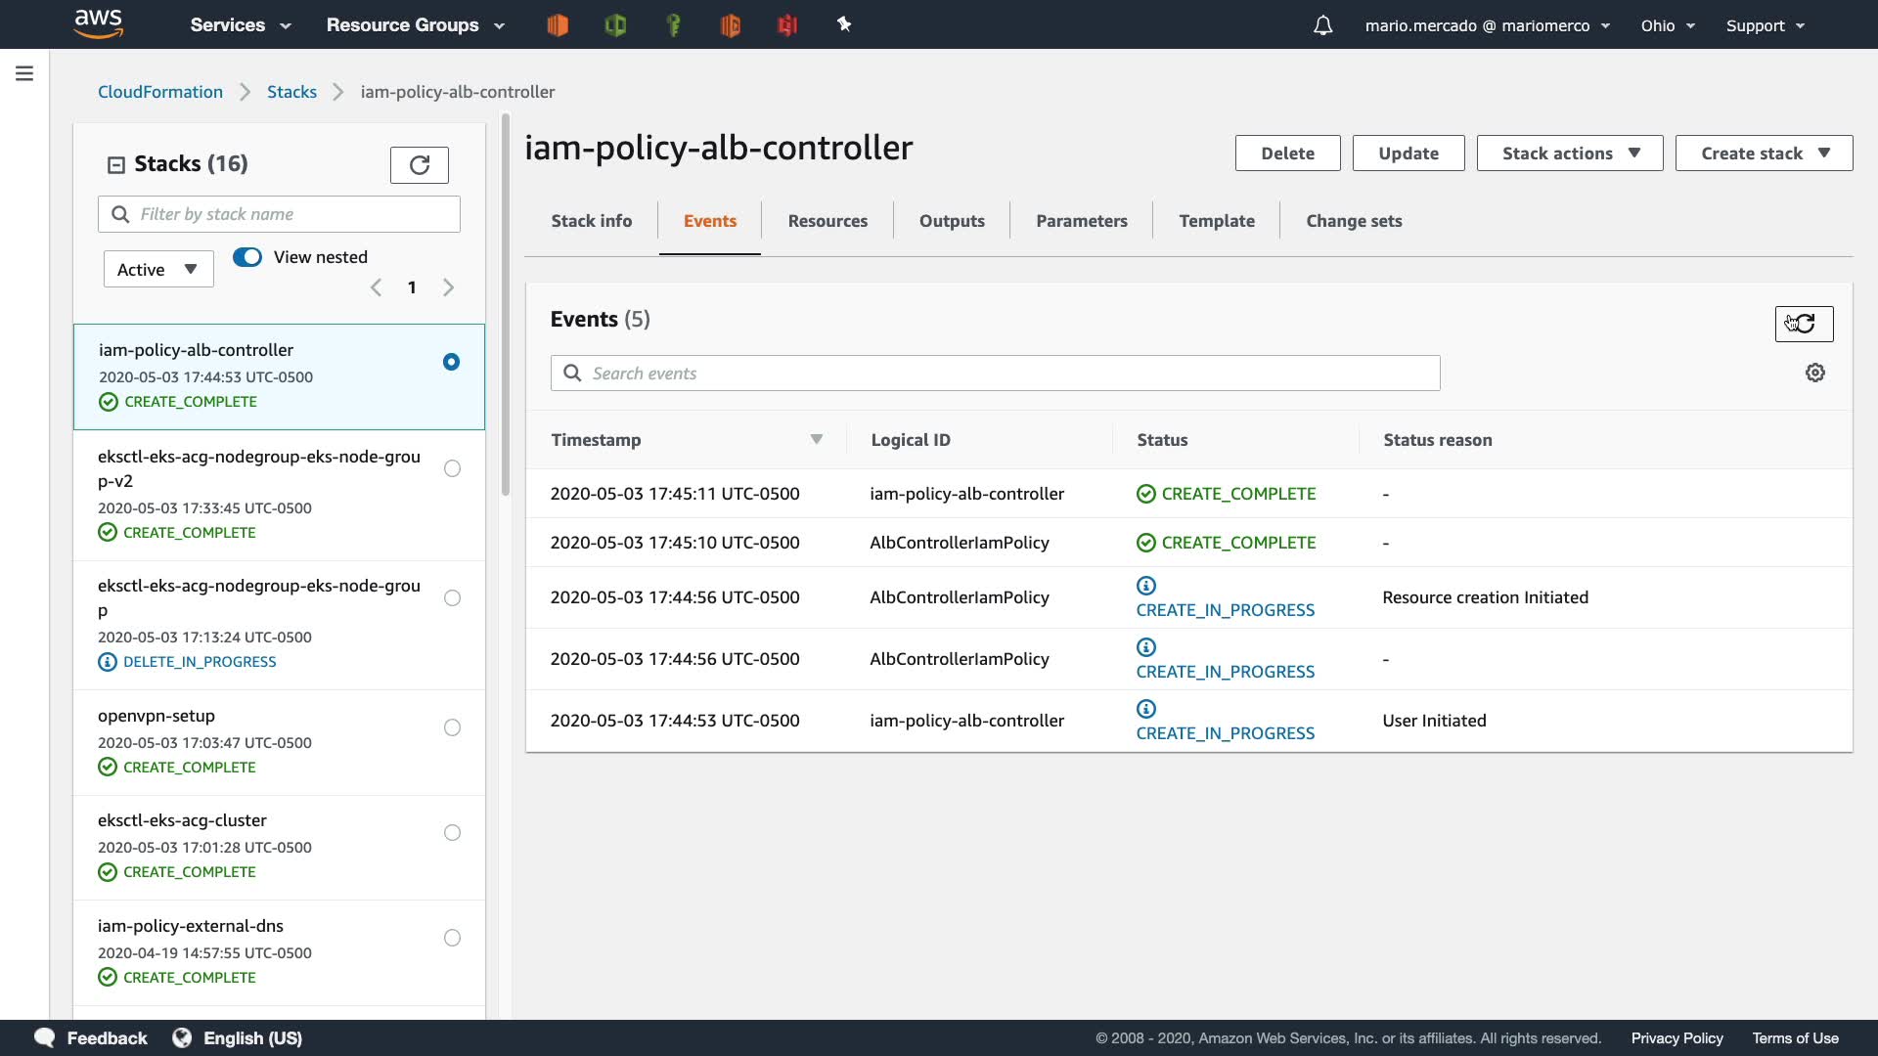This screenshot has height=1056, width=1878.
Task: Click the Delete button
Action: click(x=1287, y=154)
